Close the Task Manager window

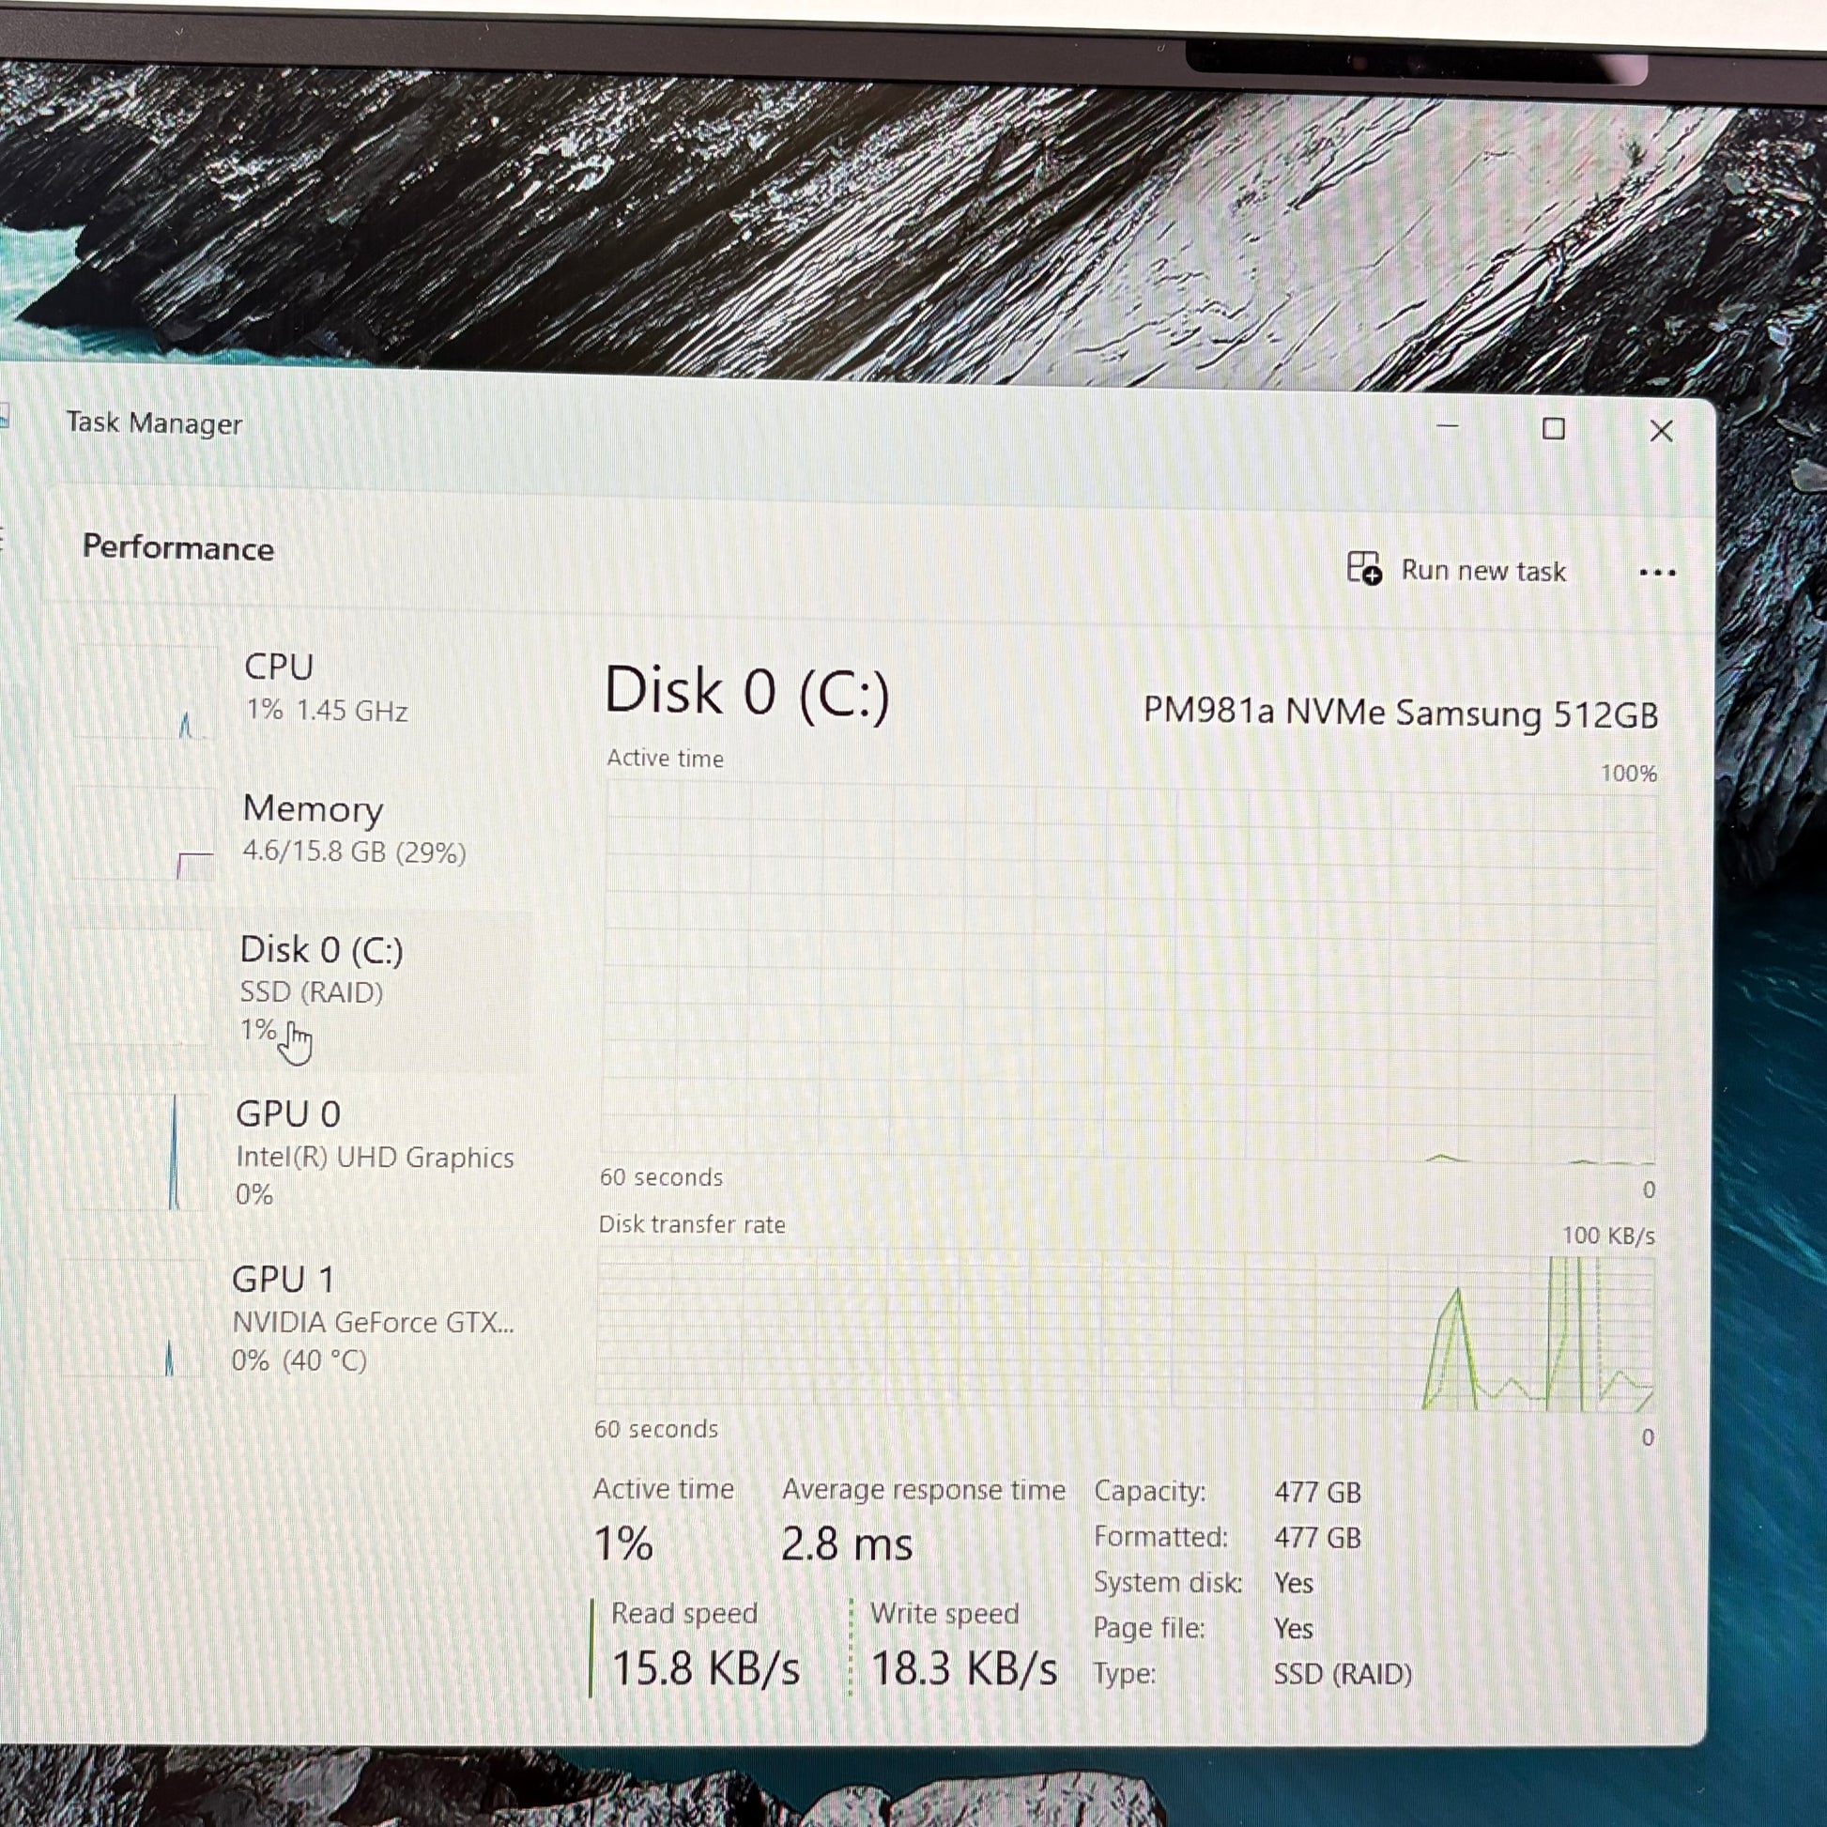(x=1661, y=431)
